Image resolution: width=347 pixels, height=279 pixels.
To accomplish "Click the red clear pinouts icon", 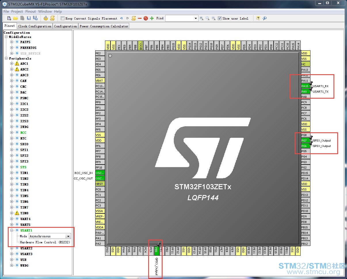I will tap(146, 18).
